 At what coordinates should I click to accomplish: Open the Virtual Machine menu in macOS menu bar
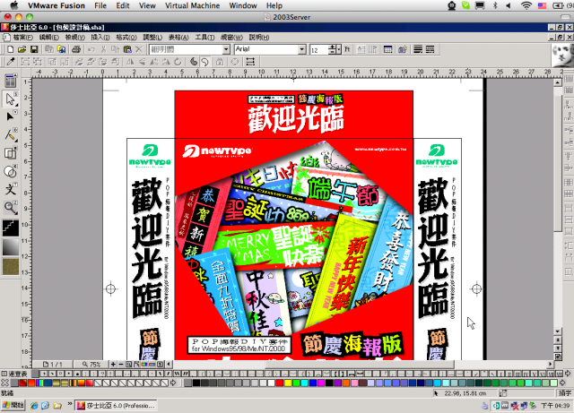[192, 5]
